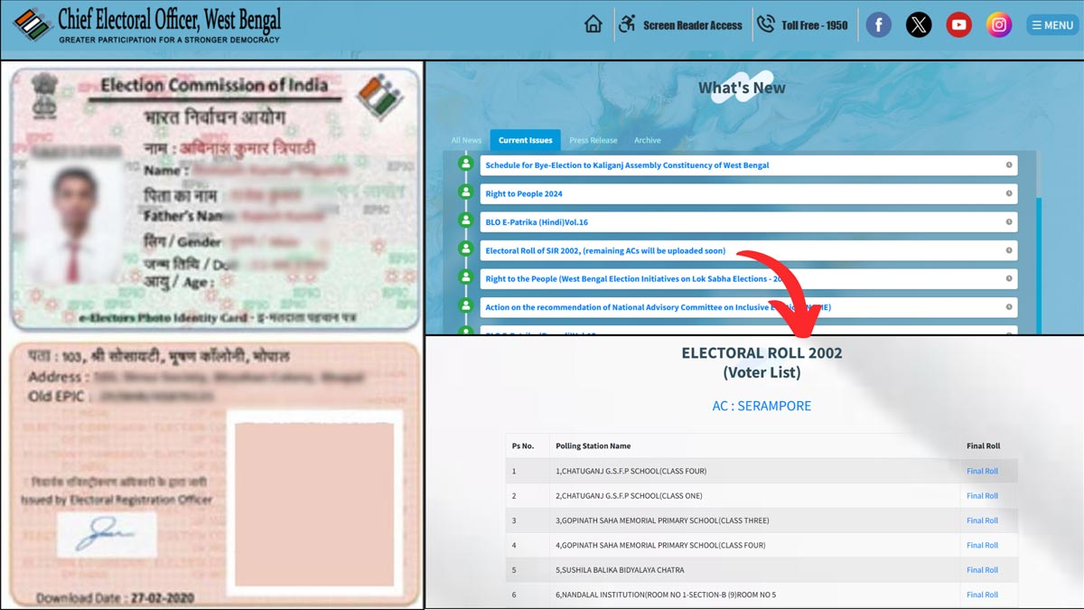The height and width of the screenshot is (610, 1084).
Task: Click the clock icon on Right to People 2024 row
Action: click(x=1009, y=193)
